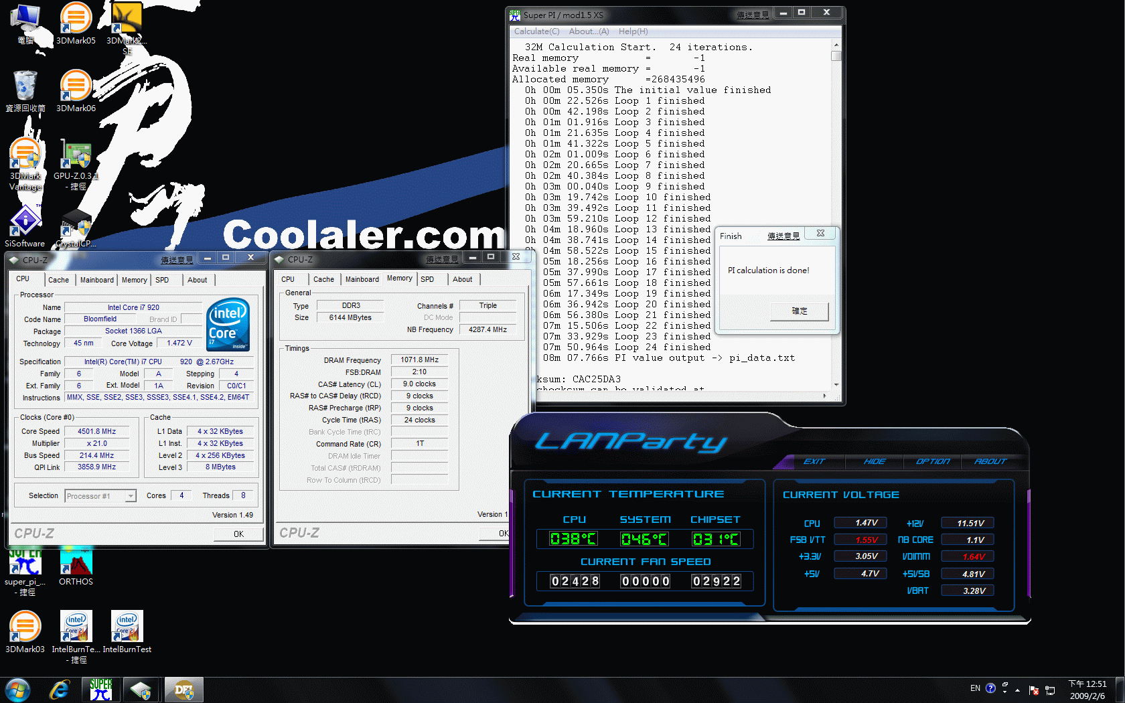Open the Help menu in Super PI
The width and height of the screenshot is (1125, 703).
633,31
